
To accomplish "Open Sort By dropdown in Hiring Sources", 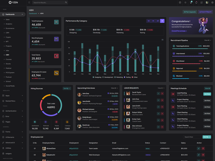I will click(67, 88).
